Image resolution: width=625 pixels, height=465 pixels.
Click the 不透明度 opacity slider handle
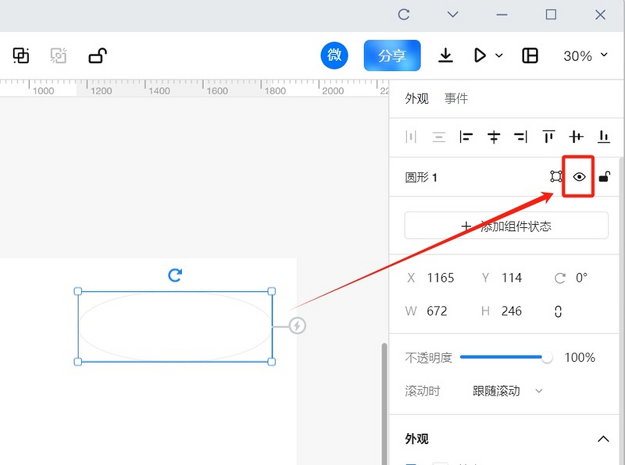click(x=547, y=358)
